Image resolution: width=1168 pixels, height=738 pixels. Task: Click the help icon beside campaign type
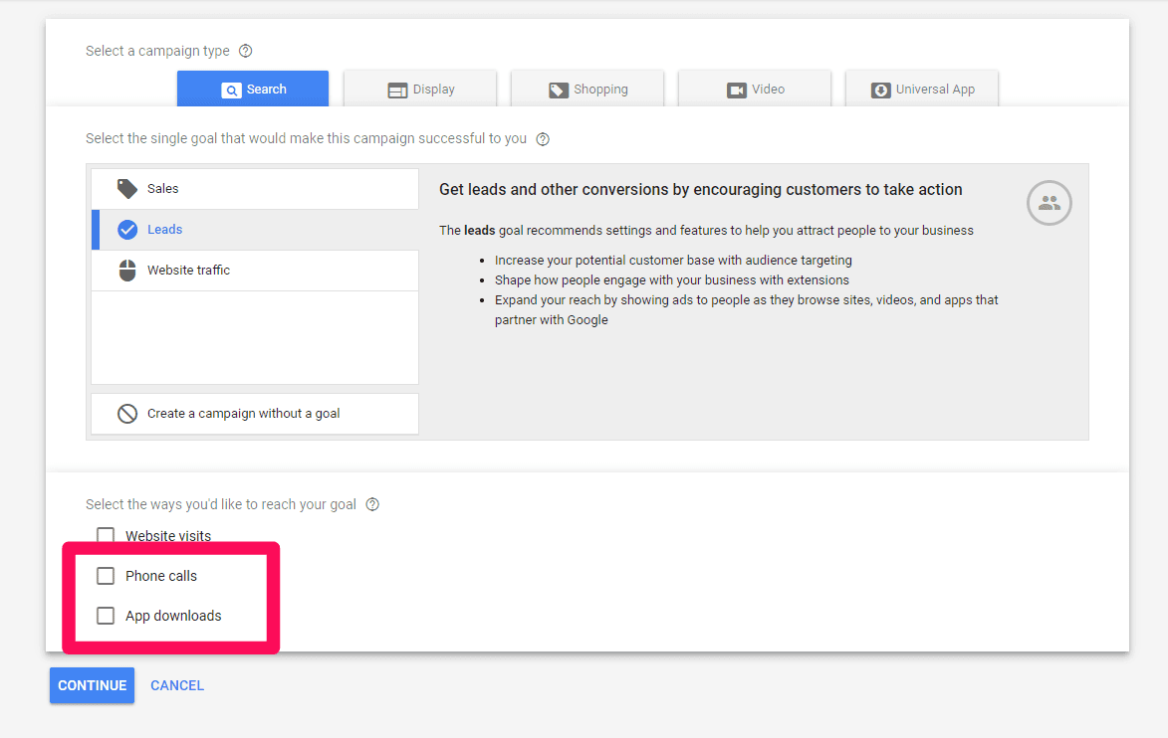pyautogui.click(x=246, y=51)
